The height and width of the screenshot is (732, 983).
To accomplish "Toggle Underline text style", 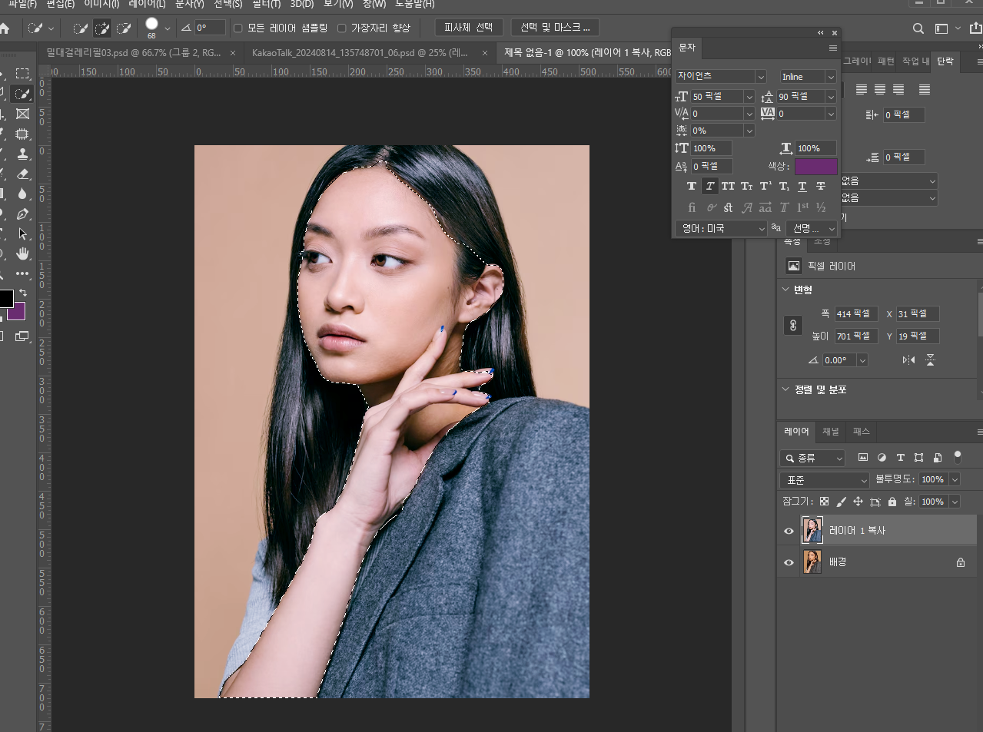I will [x=802, y=186].
